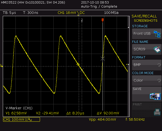
Task: Edit the SCR09 file name
Action: click(x=142, y=49)
